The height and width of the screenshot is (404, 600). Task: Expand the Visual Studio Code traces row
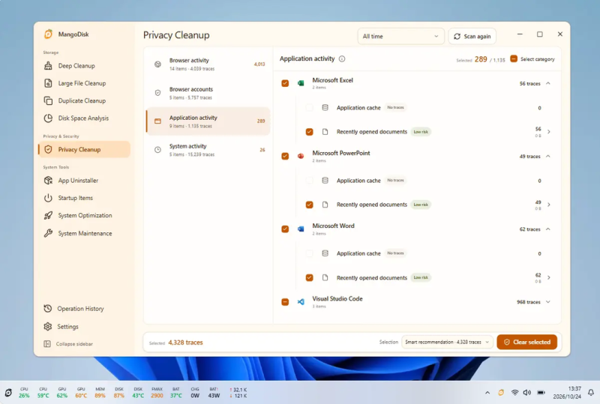coord(548,302)
